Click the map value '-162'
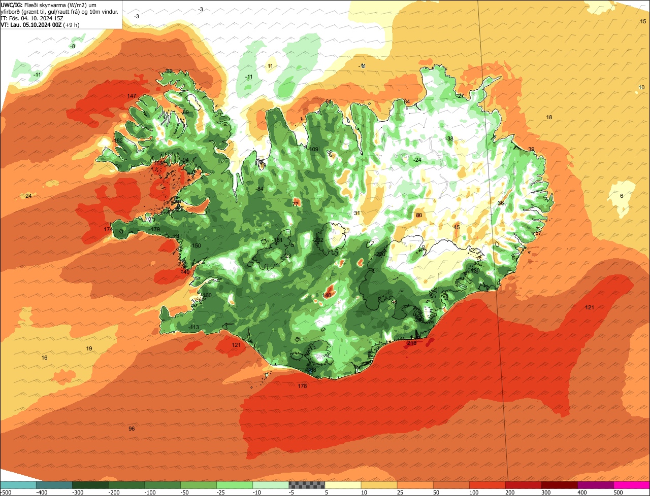 pos(117,141)
